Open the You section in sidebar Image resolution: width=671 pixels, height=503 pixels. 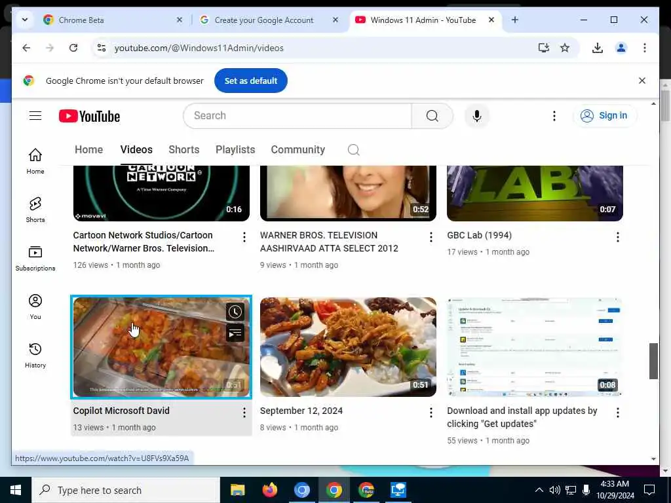coord(35,307)
